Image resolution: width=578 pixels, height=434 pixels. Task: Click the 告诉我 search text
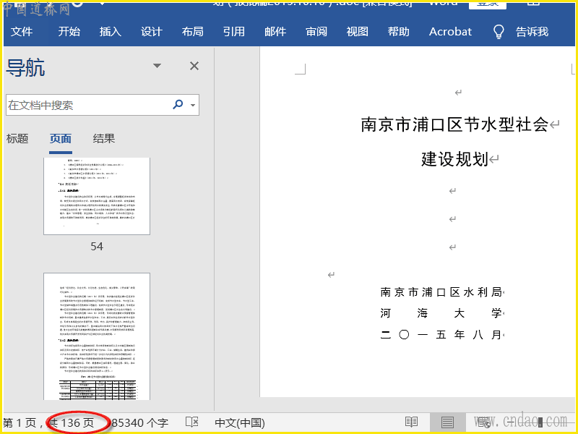click(532, 32)
